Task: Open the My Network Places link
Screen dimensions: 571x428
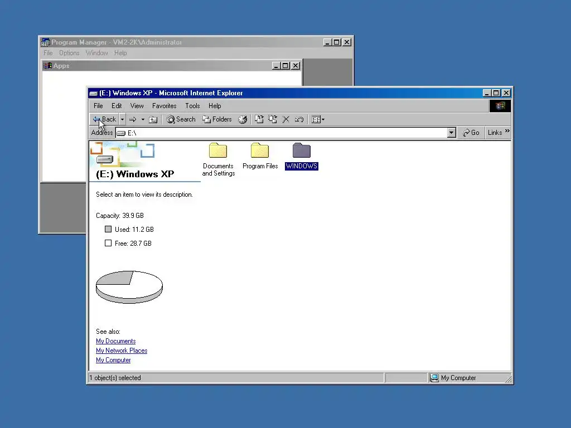Action: tap(122, 351)
